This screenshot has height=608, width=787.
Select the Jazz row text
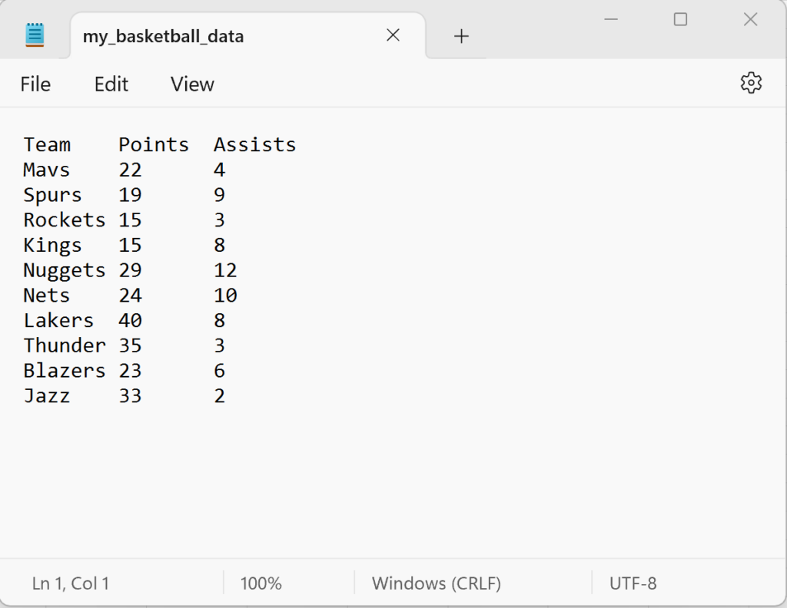click(48, 396)
